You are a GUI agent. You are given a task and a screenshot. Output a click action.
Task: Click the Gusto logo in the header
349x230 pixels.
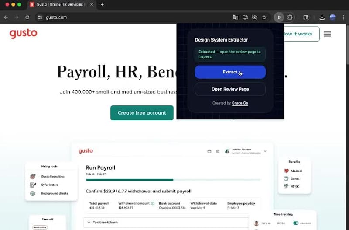(x=24, y=34)
